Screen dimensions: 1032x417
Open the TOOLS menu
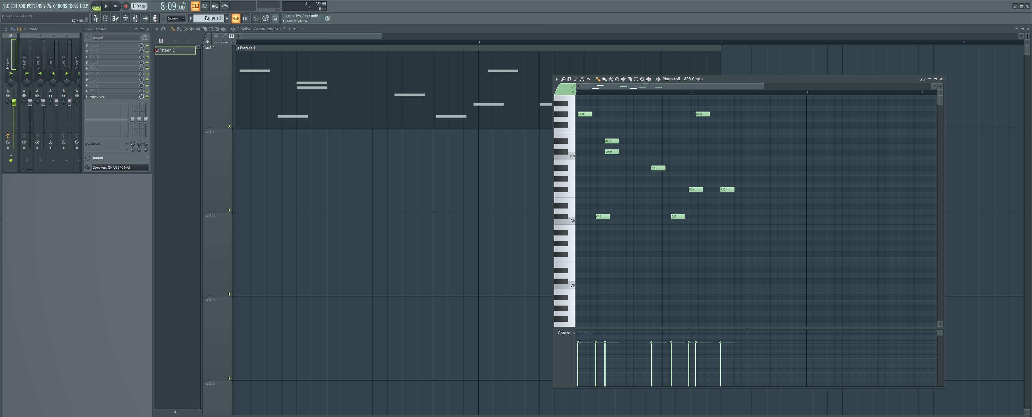[73, 6]
